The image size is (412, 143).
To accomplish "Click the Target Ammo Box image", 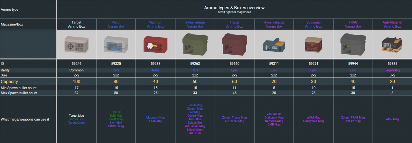I will coord(76,44).
